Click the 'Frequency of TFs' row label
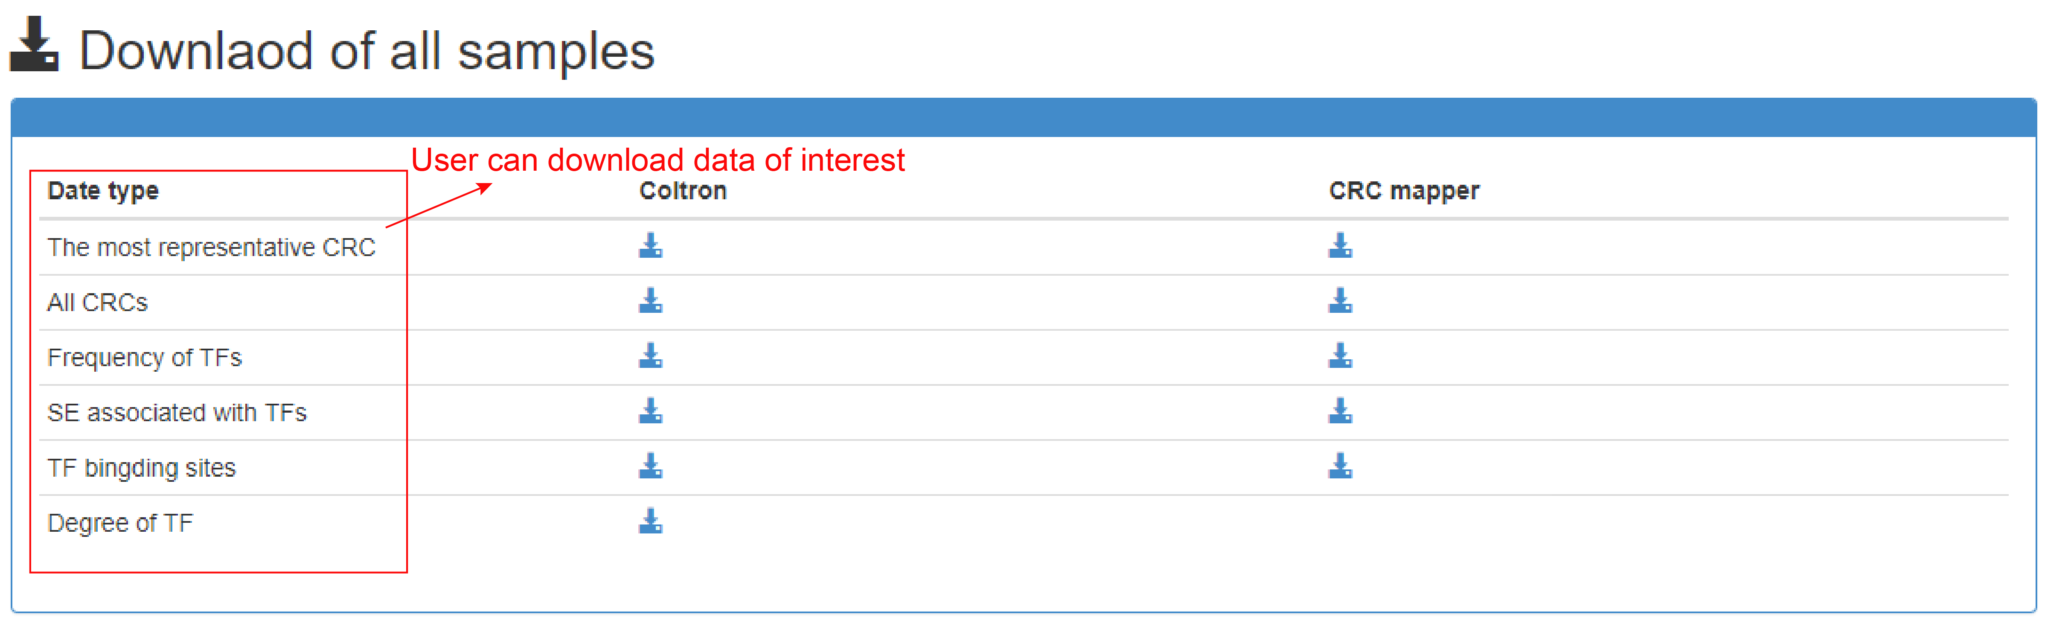 (x=145, y=358)
